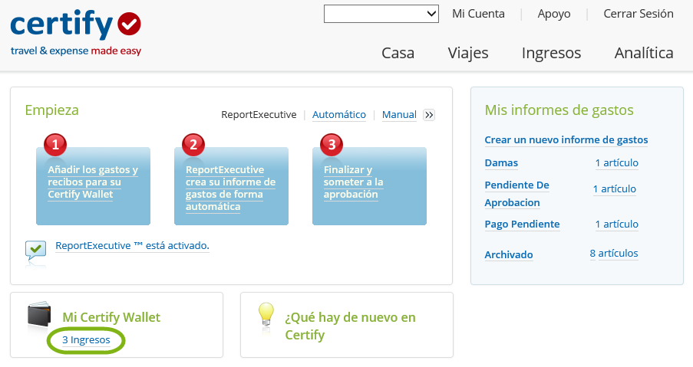Open the Pendiente De Aprobacion link
The height and width of the screenshot is (367, 693).
pos(516,194)
